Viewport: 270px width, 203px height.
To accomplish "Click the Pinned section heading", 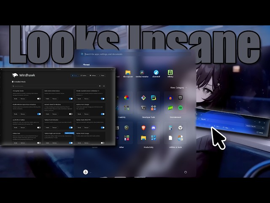I will [x=86, y=65].
